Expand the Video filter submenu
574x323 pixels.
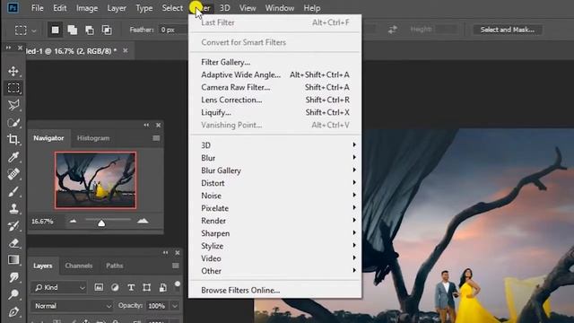coord(275,258)
